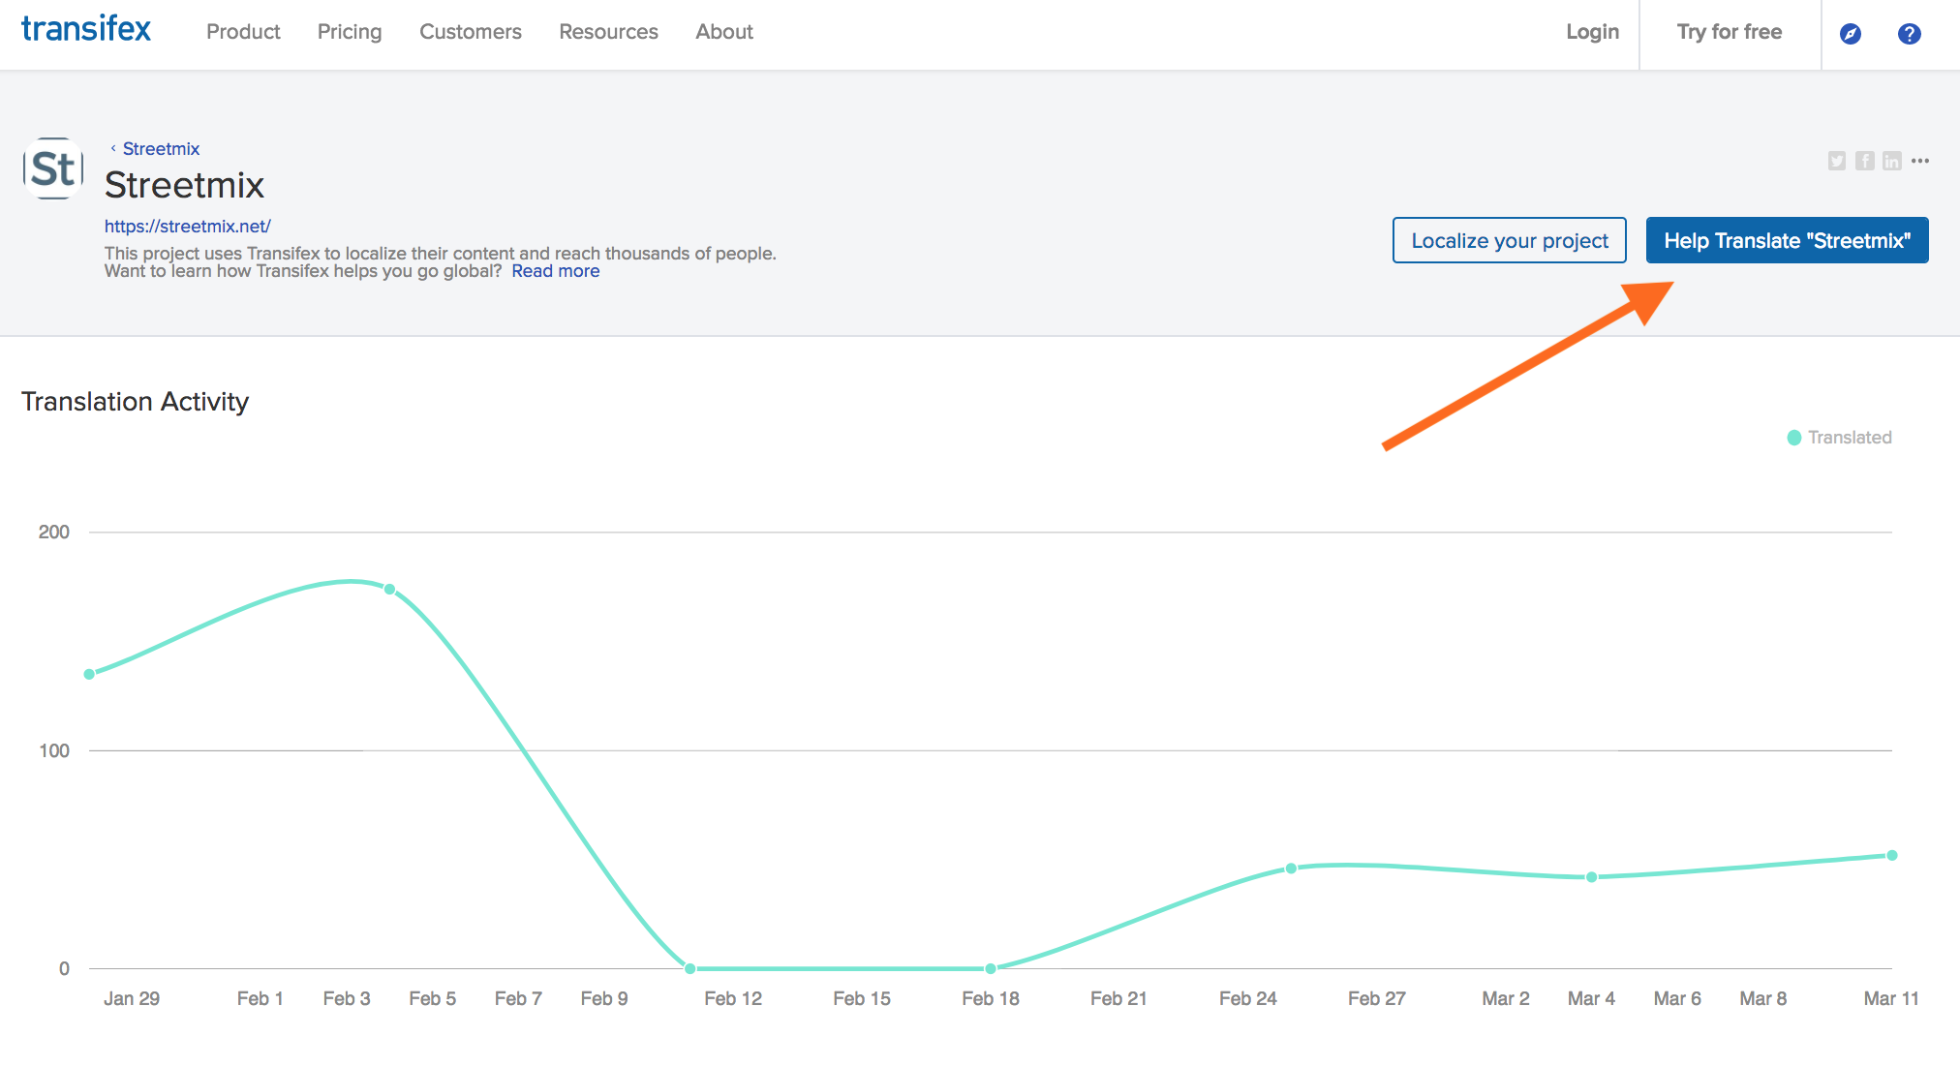This screenshot has height=1067, width=1960.
Task: Open more options ellipsis menu
Action: tap(1920, 161)
